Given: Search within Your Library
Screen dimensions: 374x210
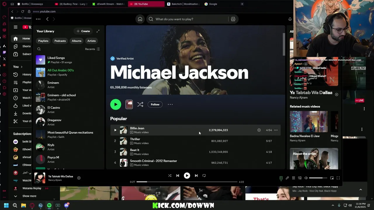Looking at the screenshot, I should click(x=39, y=49).
